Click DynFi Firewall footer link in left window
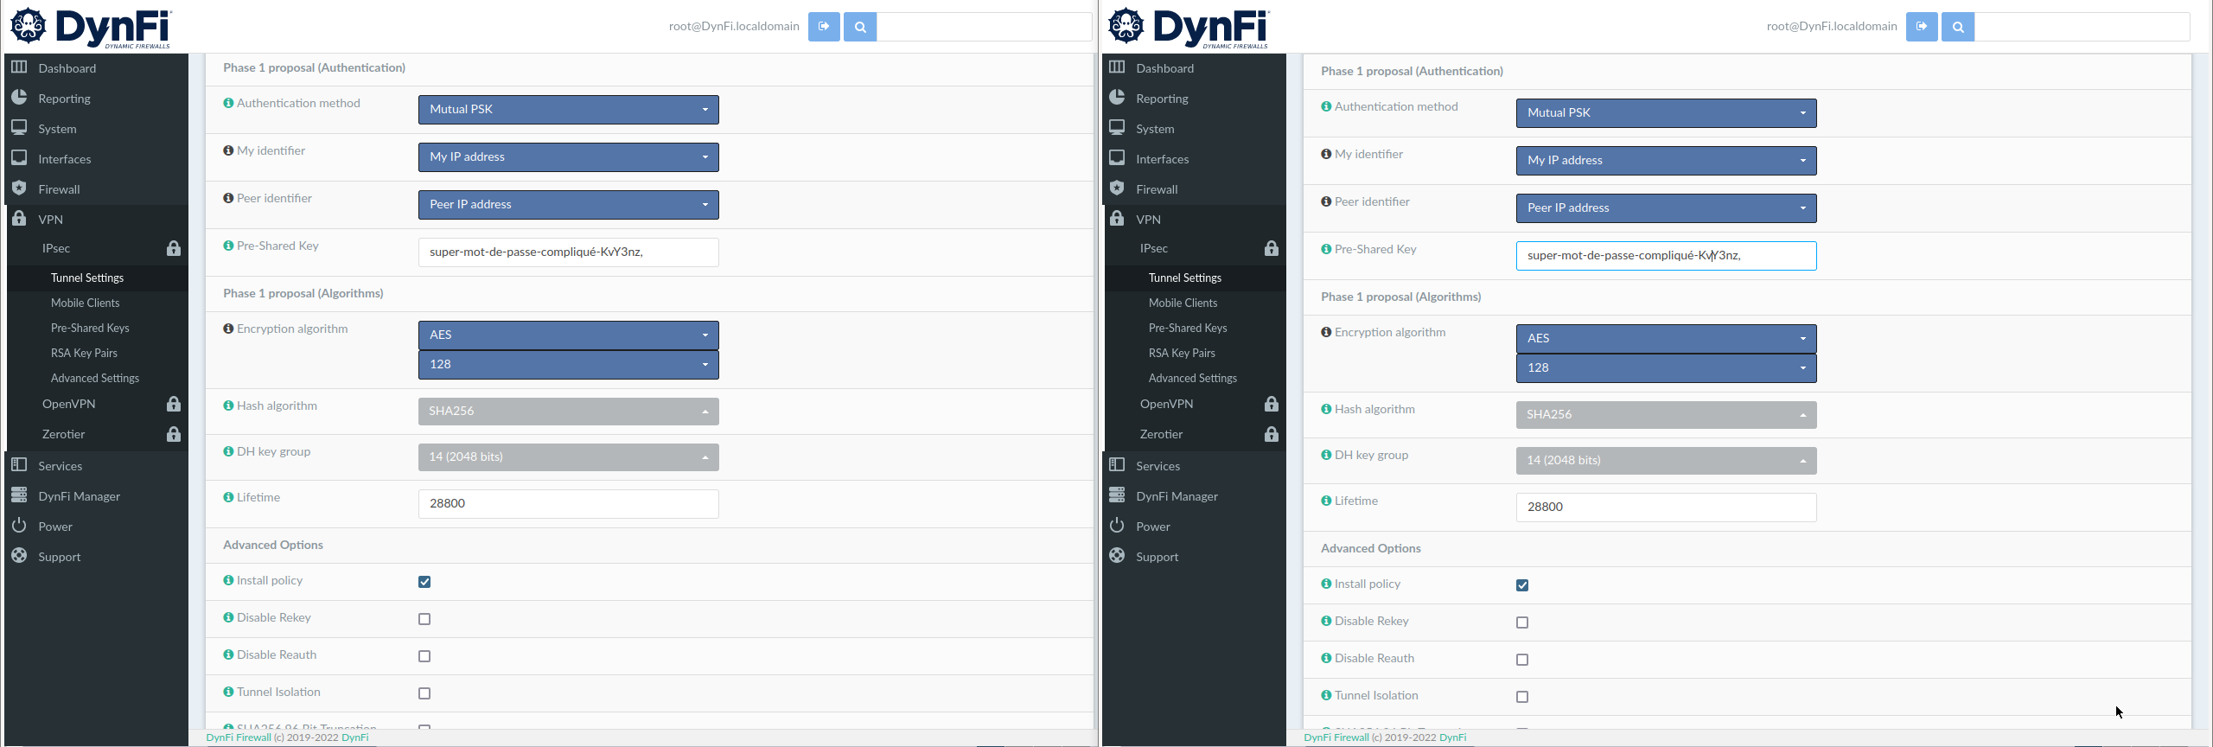The width and height of the screenshot is (2213, 747). click(x=239, y=737)
